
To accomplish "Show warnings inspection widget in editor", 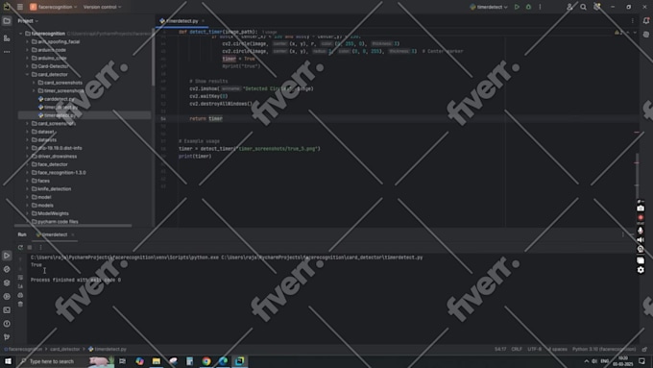I will click(619, 33).
